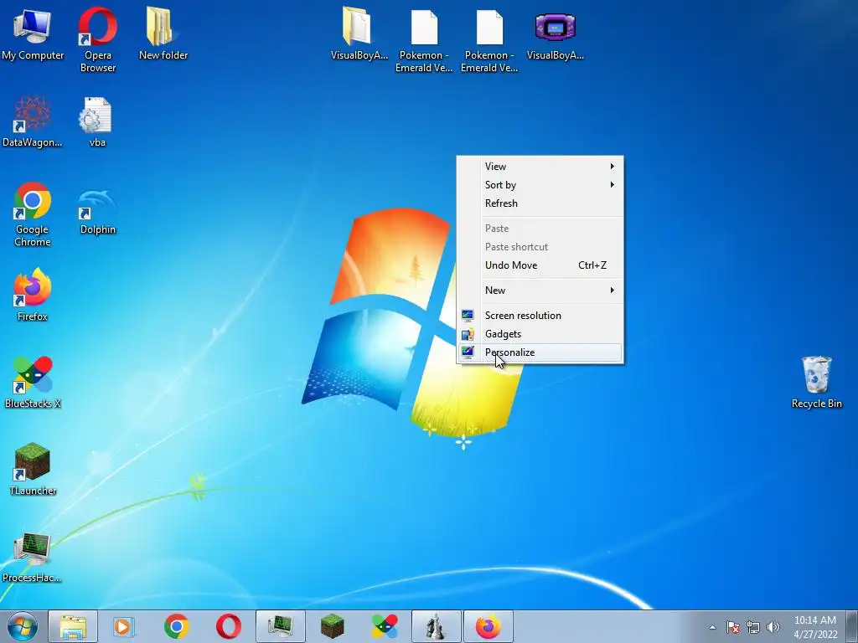Show hidden tray icons arrow

coord(712,627)
